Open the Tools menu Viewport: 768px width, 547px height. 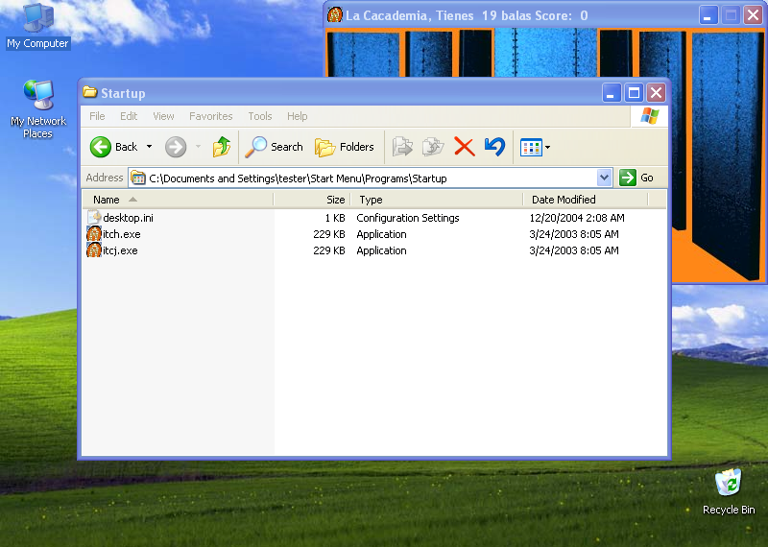pyautogui.click(x=260, y=116)
